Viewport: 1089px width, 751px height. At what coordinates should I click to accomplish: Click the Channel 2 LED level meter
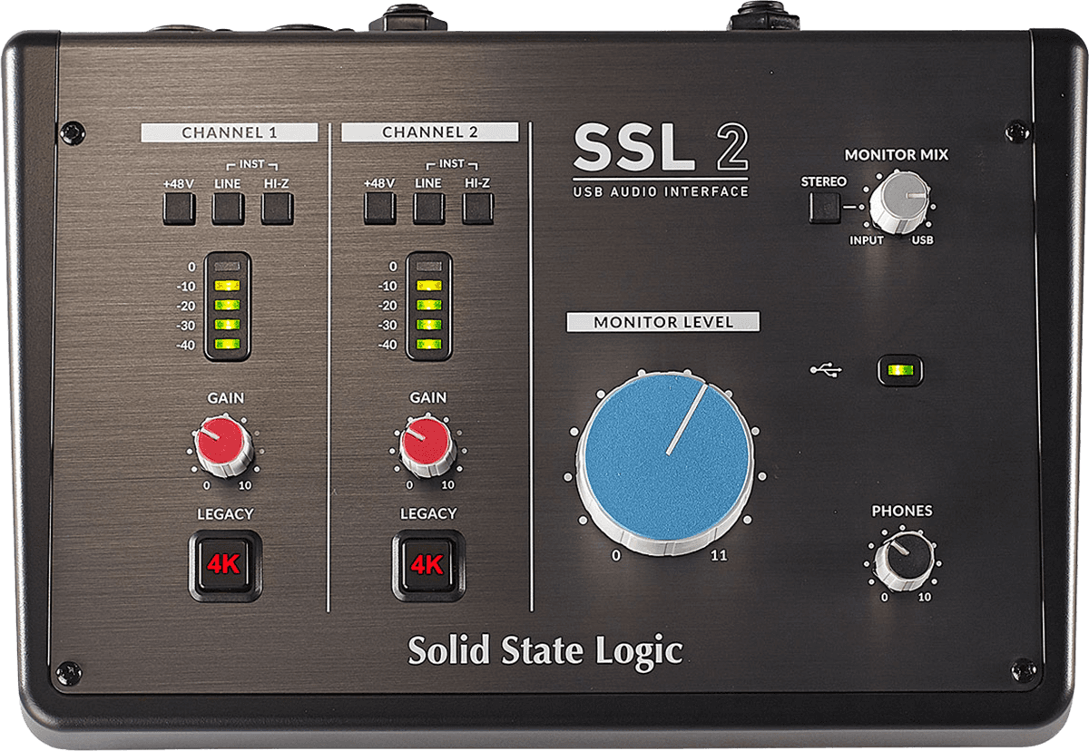[428, 306]
